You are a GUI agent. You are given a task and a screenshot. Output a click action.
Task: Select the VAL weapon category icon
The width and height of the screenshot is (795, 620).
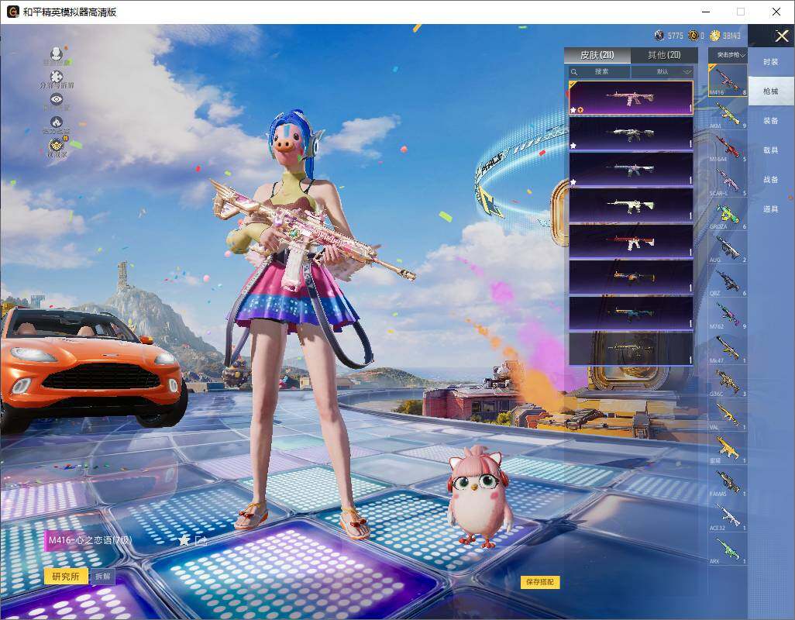tap(728, 414)
